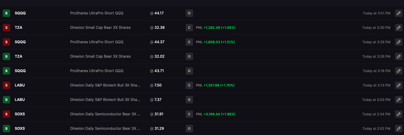Open the SOXS ticker at price 31.29
Viewport: 404px width, 135px height.
pyautogui.click(x=20, y=129)
